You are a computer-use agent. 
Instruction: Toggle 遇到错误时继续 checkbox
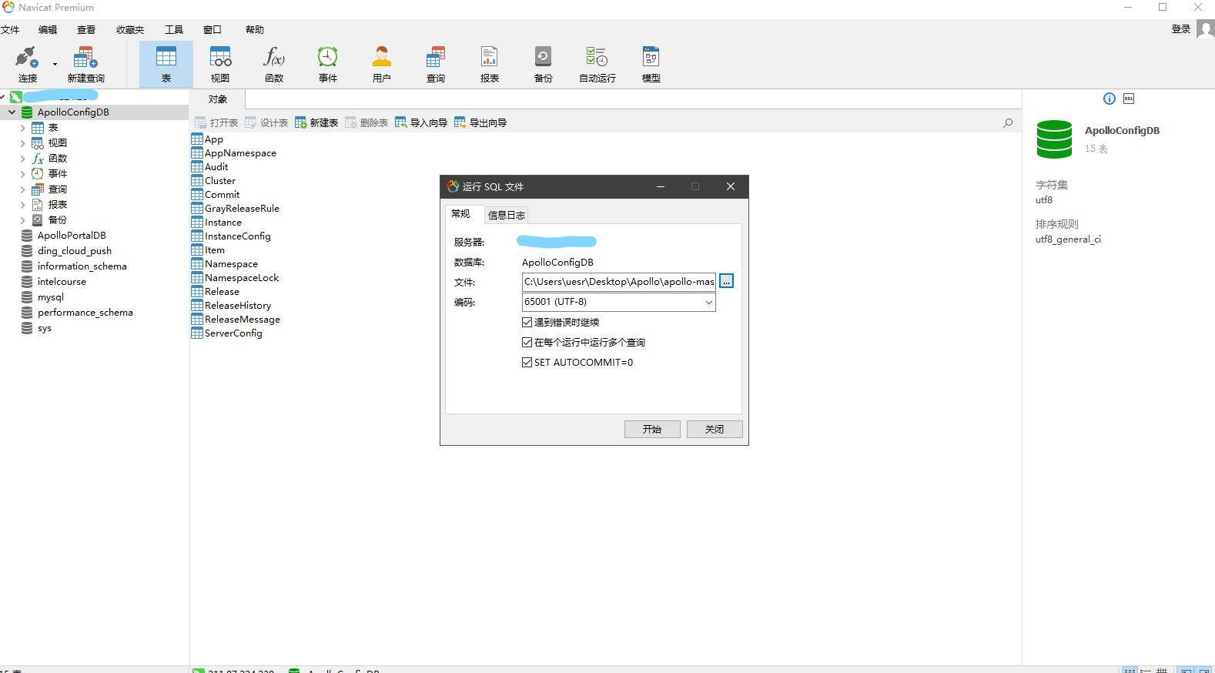tap(527, 322)
